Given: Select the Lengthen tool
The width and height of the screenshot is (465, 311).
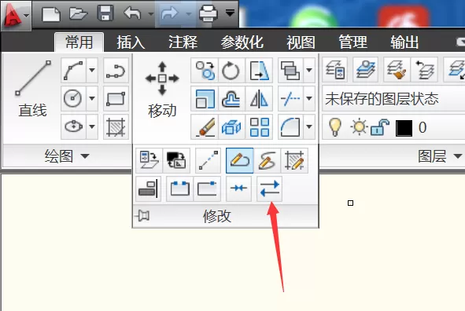Looking at the screenshot, I should click(209, 160).
